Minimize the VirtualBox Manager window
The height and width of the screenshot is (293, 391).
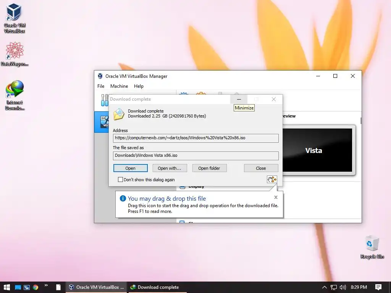[318, 76]
